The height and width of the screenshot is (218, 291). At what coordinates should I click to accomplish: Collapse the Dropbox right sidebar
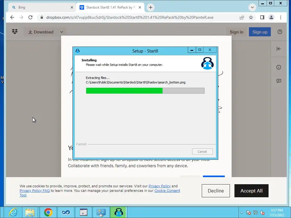(x=278, y=49)
